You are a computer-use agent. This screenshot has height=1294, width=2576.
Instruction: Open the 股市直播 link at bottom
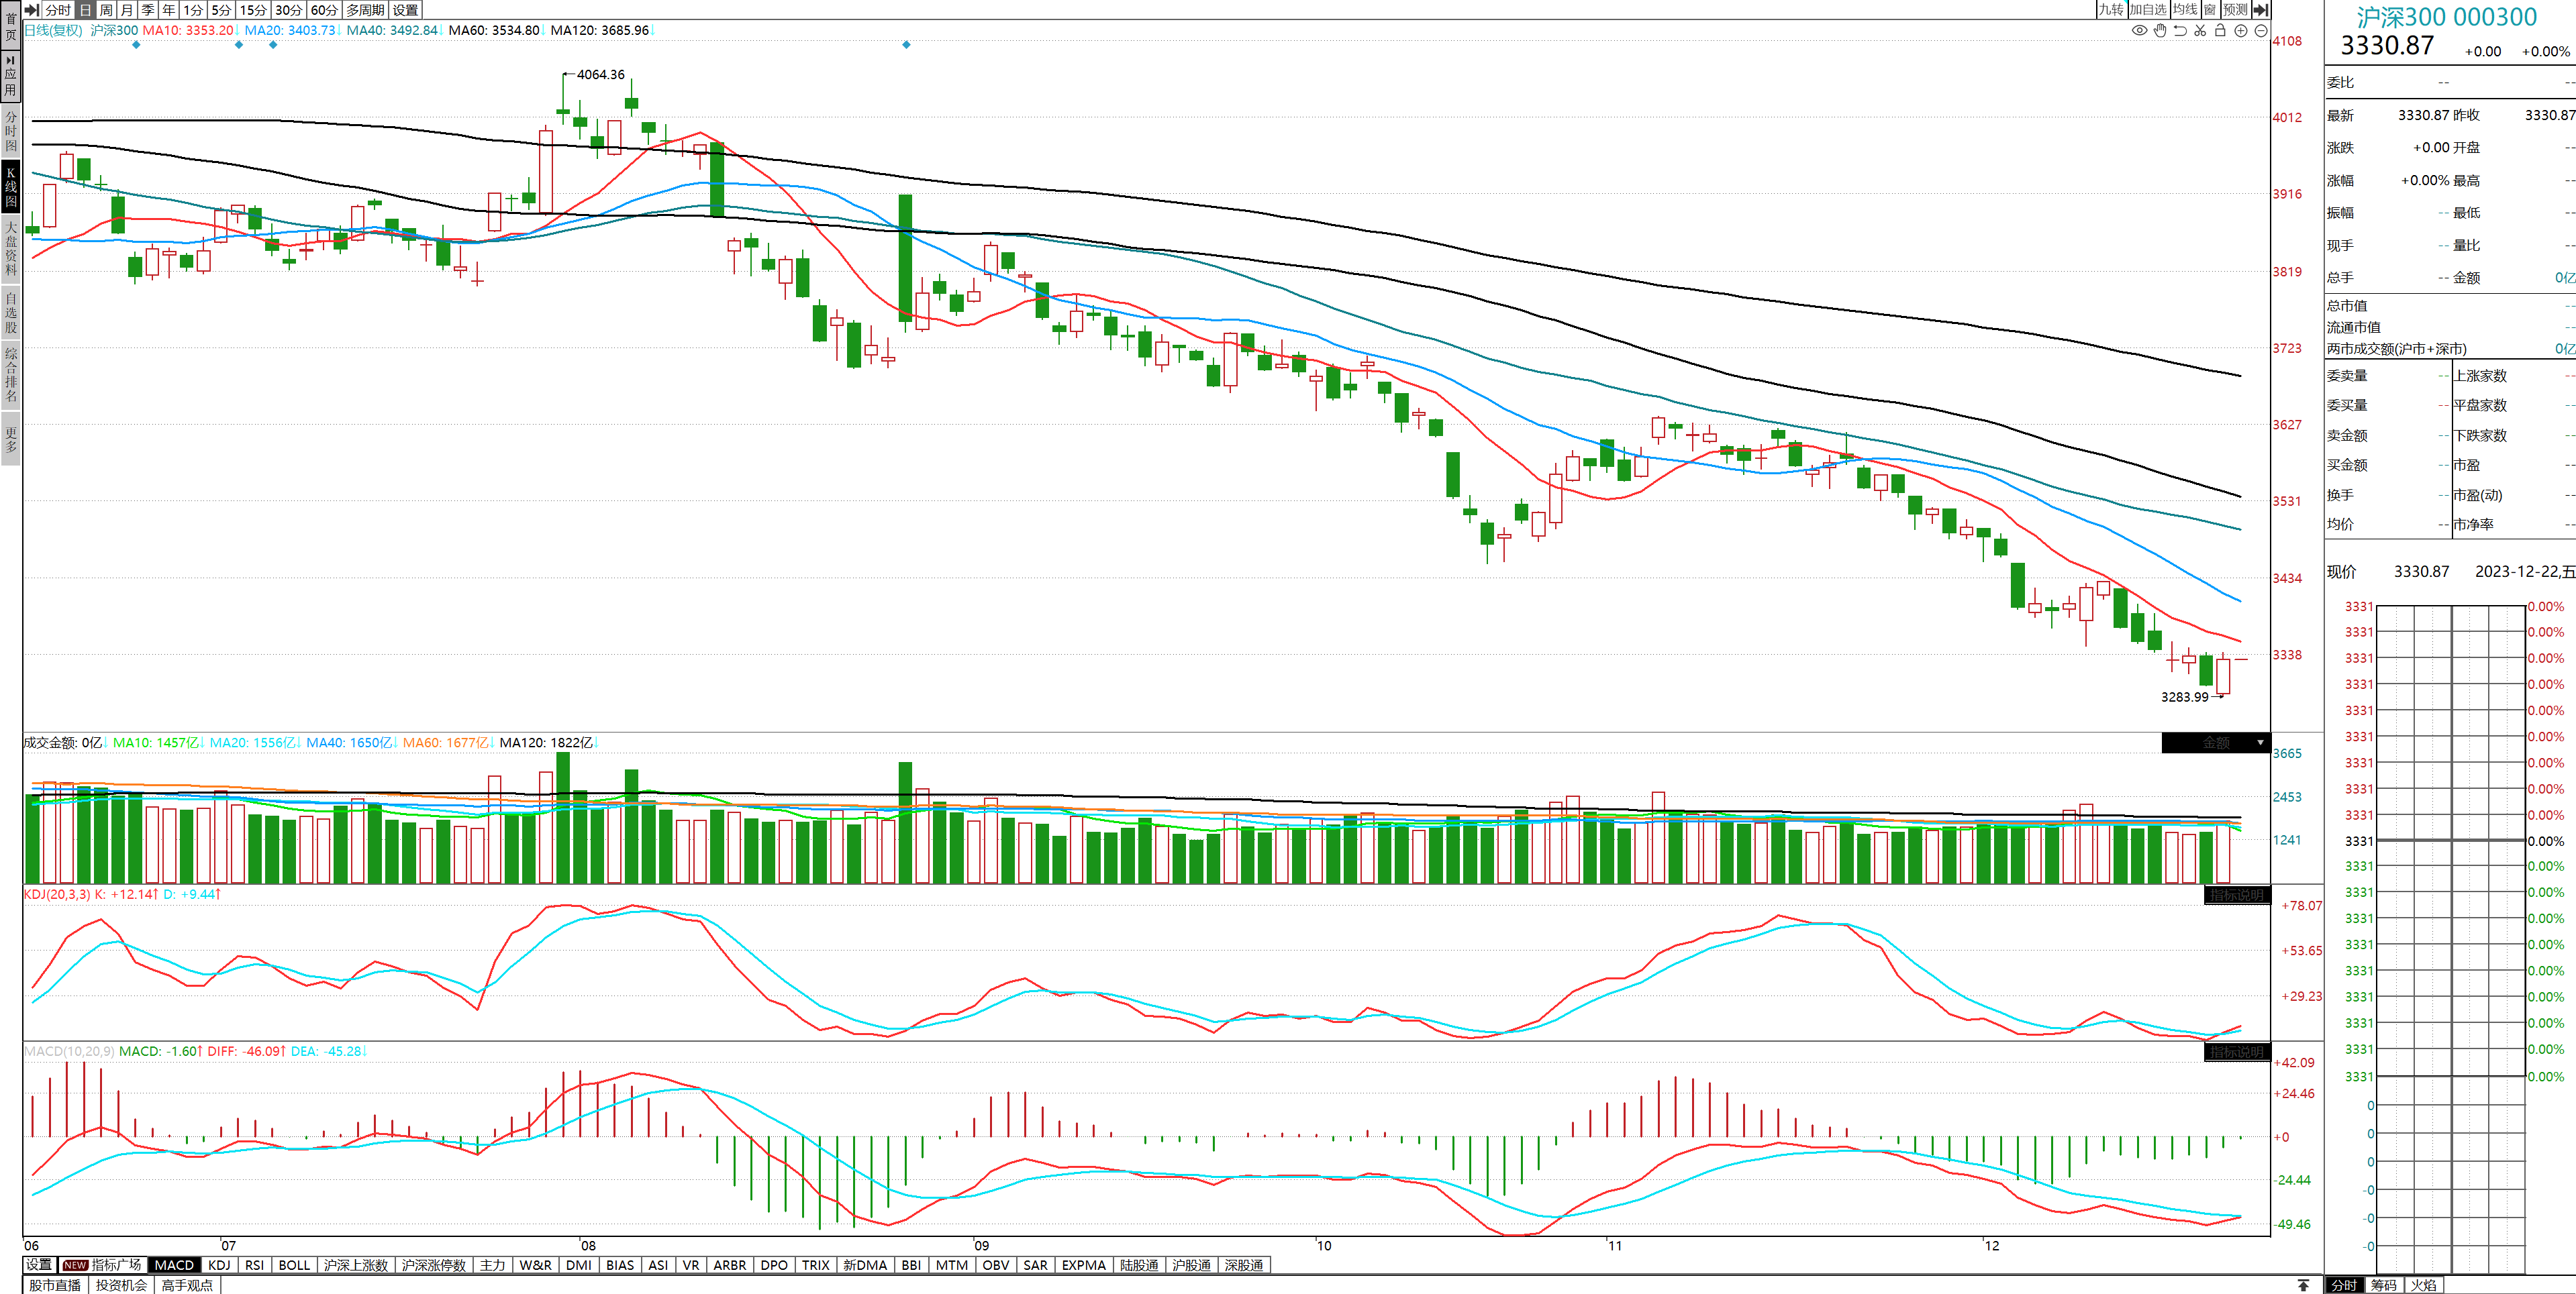55,1285
